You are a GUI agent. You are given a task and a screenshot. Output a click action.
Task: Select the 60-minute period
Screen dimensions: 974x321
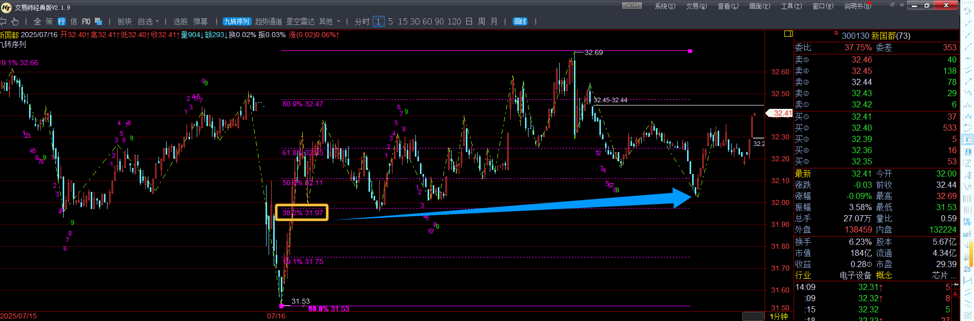point(427,21)
